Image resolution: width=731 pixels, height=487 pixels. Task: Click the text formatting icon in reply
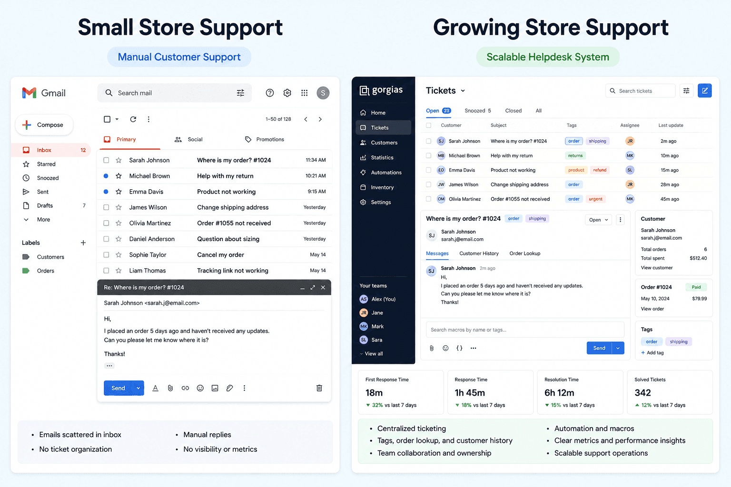click(x=155, y=388)
